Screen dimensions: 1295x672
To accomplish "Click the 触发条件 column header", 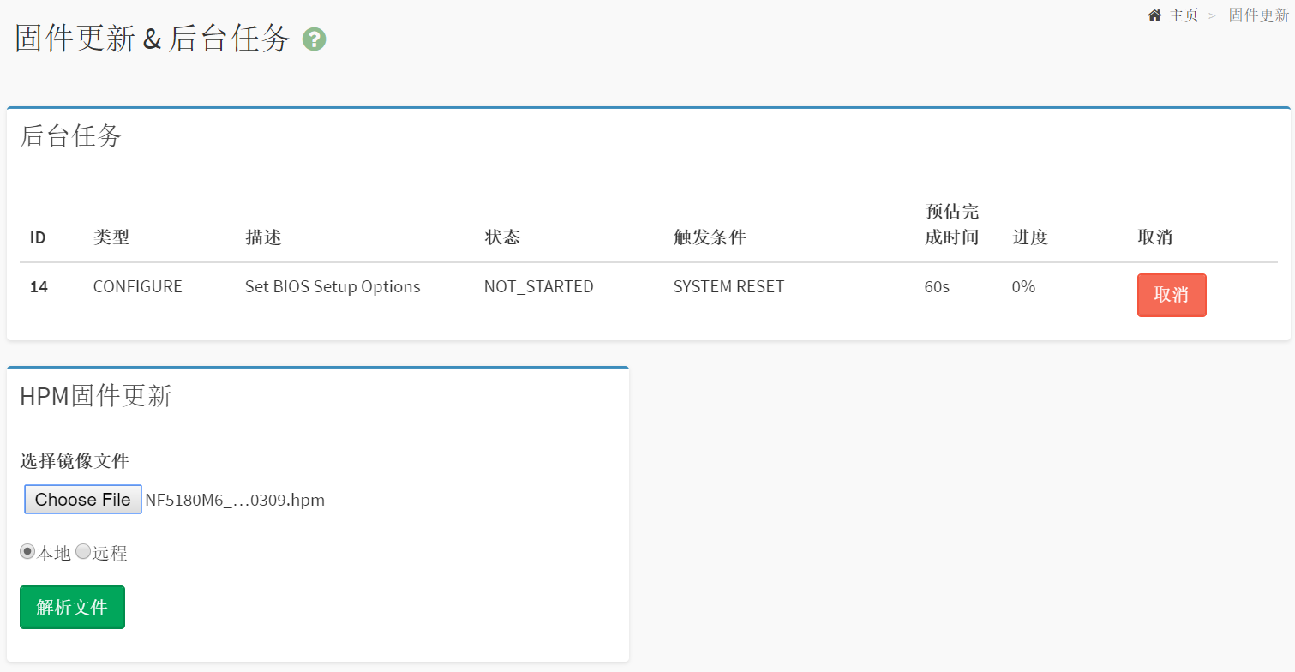I will (710, 237).
